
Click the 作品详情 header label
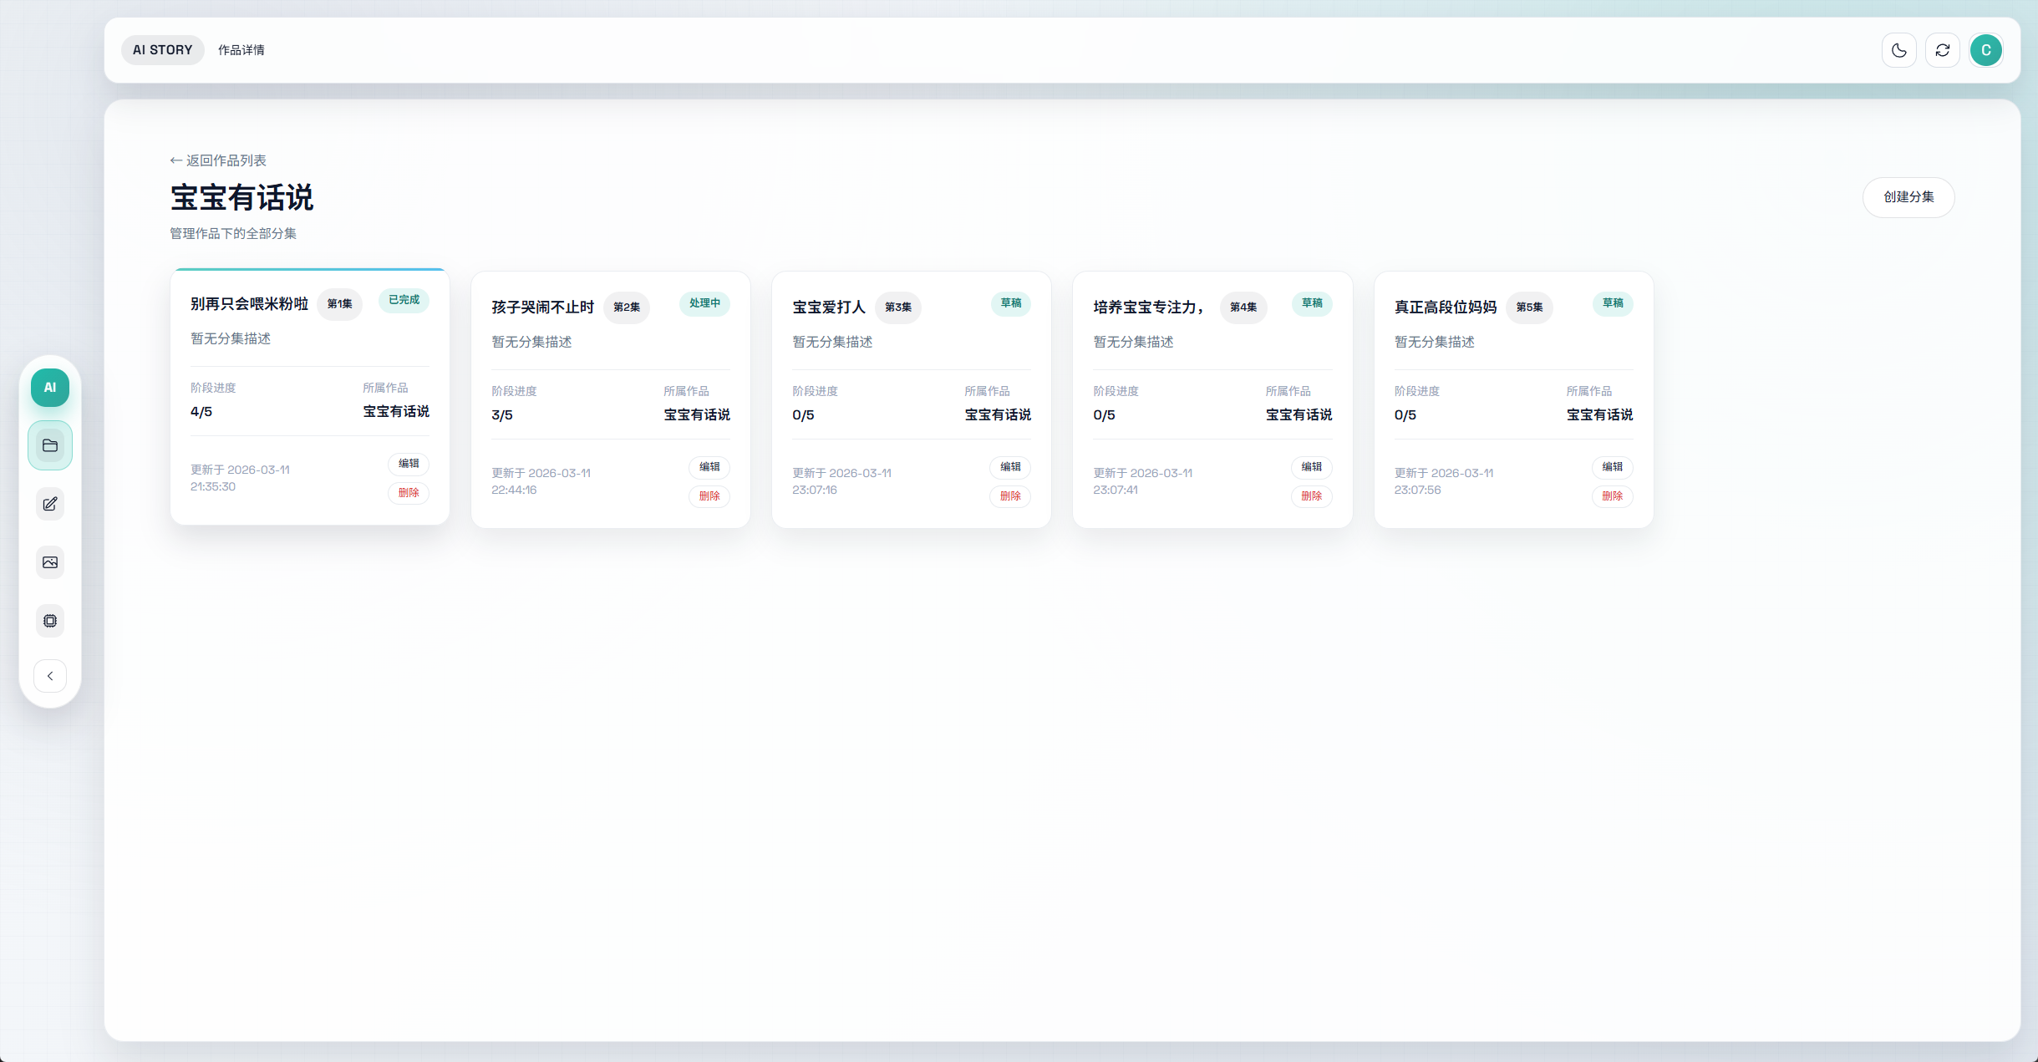pyautogui.click(x=241, y=50)
